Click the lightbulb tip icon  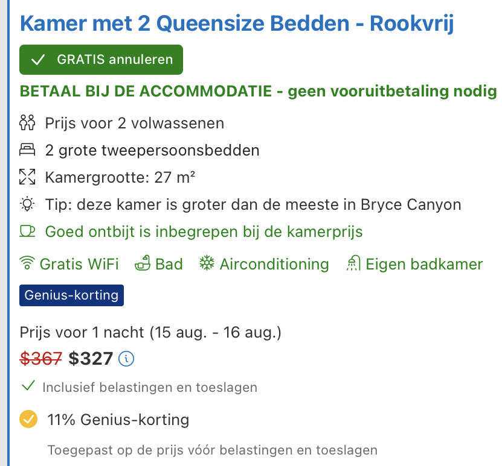click(x=28, y=204)
